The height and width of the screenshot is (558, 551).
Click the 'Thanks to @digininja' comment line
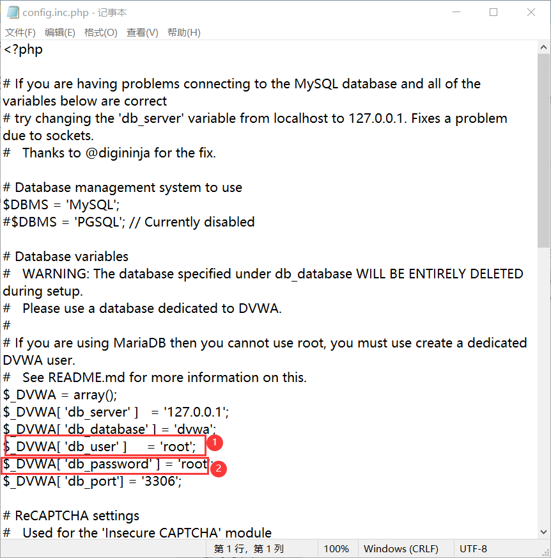109,153
